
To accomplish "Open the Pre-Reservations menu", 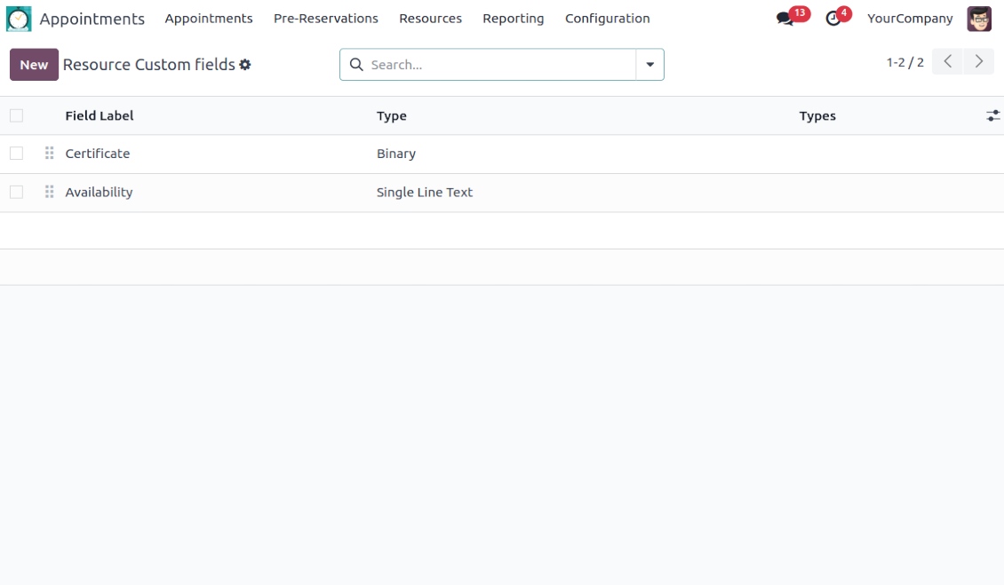I will tap(325, 19).
